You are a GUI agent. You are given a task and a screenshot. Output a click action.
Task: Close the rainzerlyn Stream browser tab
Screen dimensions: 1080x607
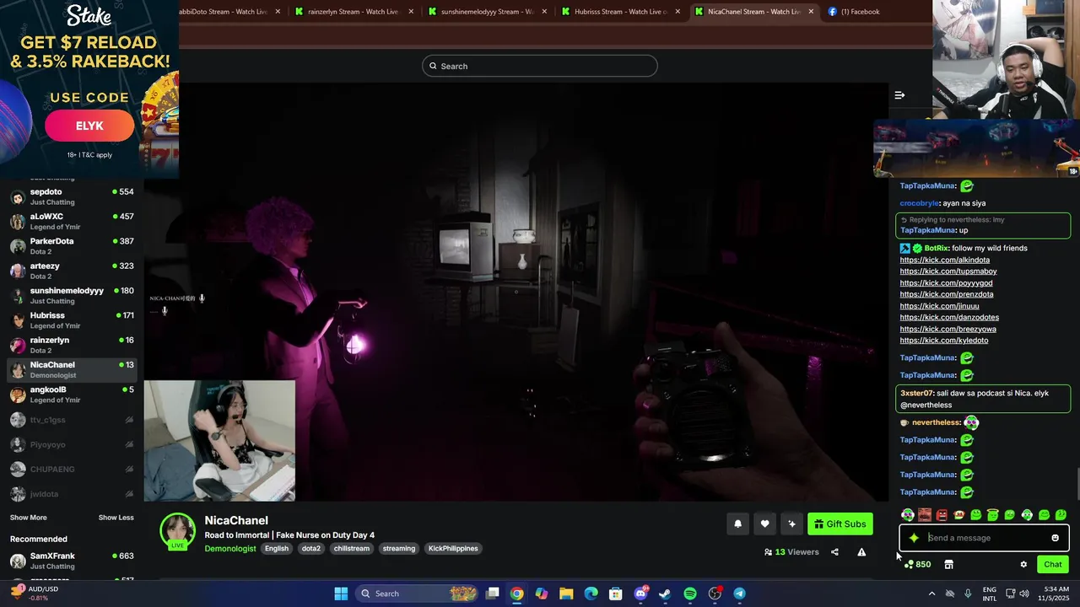[411, 12]
